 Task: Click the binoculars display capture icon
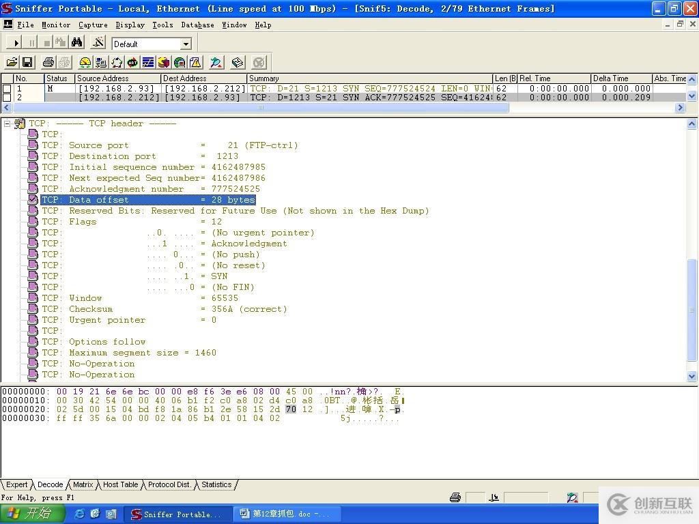tap(76, 43)
